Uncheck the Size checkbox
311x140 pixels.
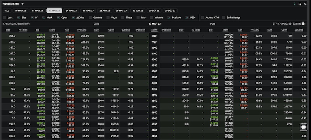click(18, 17)
